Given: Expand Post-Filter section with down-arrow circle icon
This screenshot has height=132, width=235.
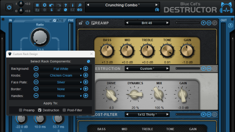Looking at the screenshot, I should 204,114.
